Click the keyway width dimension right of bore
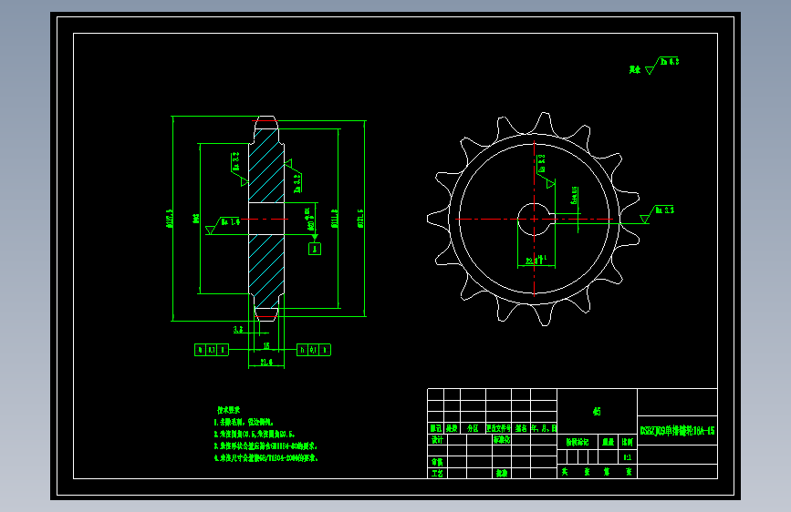This screenshot has width=791, height=512. coord(574,196)
